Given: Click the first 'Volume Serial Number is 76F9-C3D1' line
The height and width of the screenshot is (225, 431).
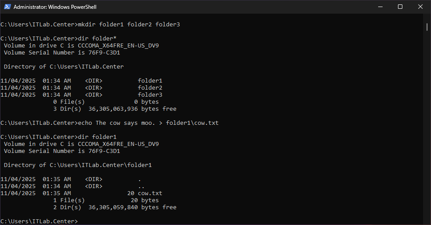Looking at the screenshot, I should [x=62, y=53].
